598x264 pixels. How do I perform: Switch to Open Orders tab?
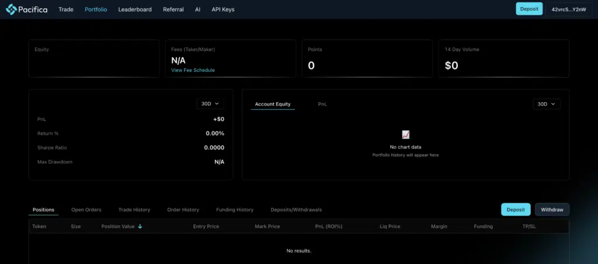(86, 210)
